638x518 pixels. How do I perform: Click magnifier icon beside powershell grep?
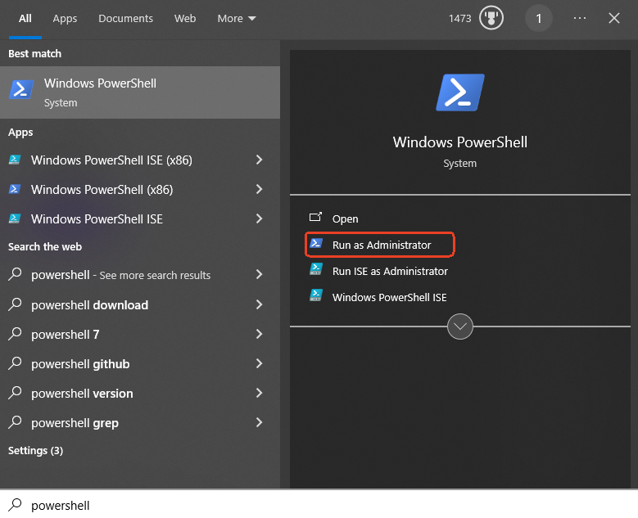coord(15,422)
